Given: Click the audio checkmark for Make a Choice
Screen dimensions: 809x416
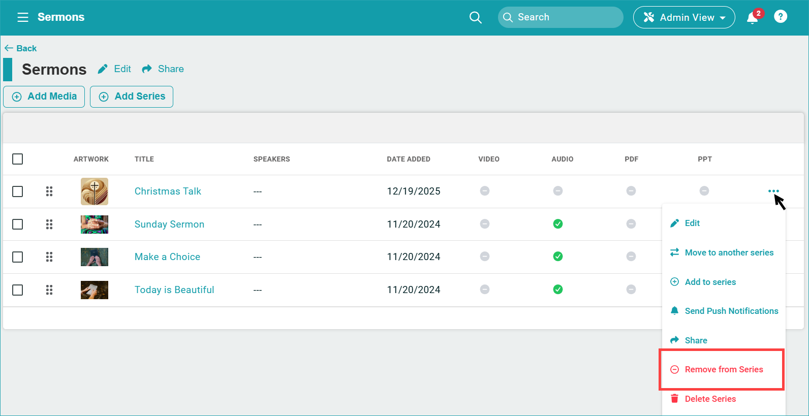Looking at the screenshot, I should point(557,257).
